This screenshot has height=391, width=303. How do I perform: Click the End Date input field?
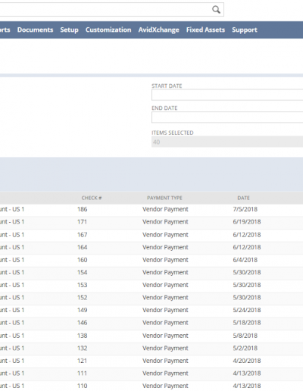point(227,117)
